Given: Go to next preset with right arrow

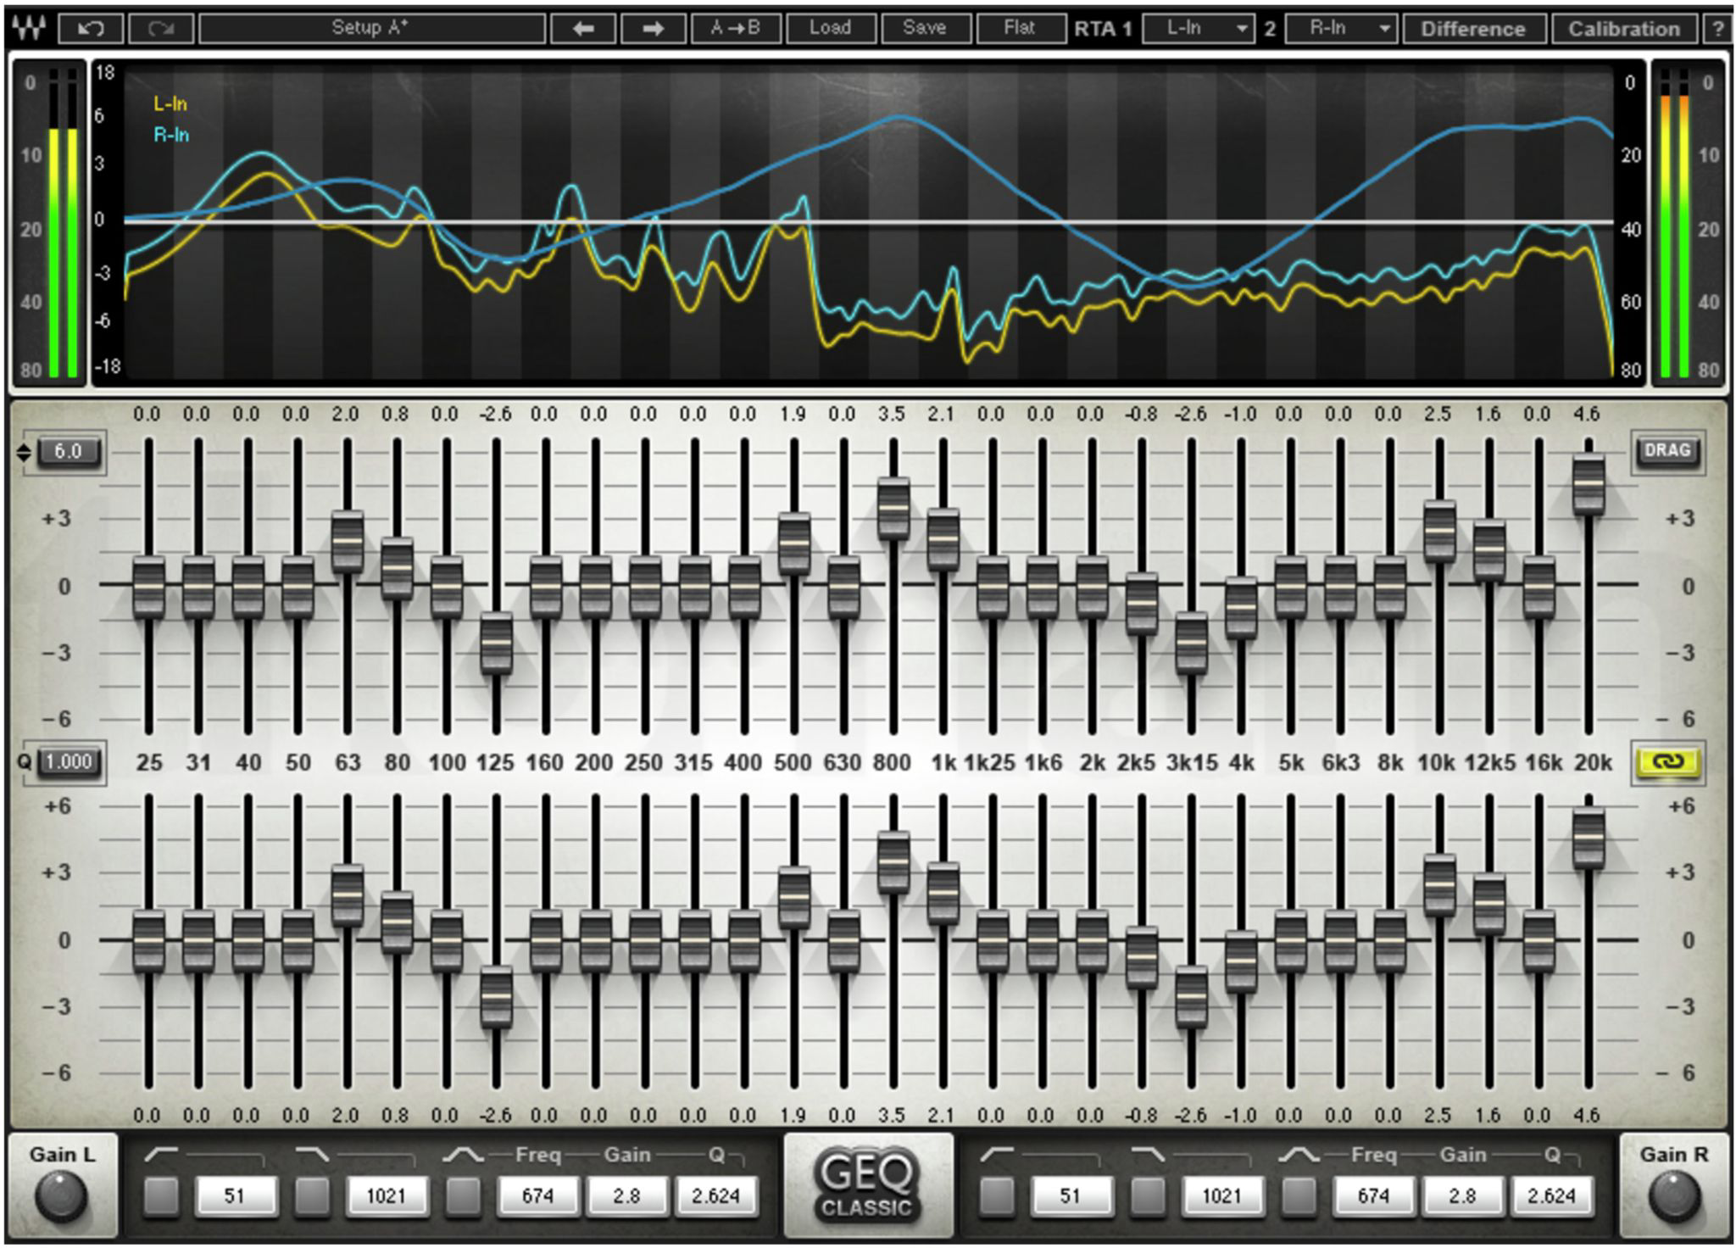Looking at the screenshot, I should 653,29.
